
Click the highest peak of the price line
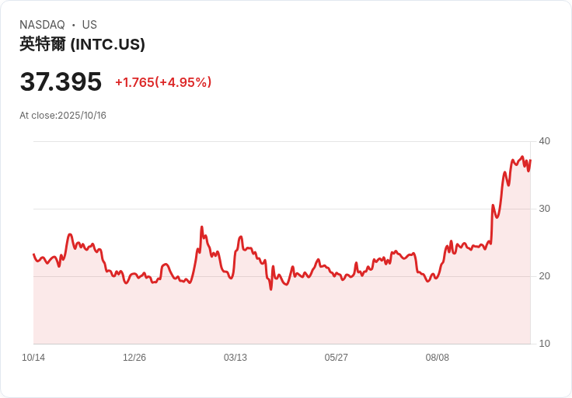coord(522,157)
